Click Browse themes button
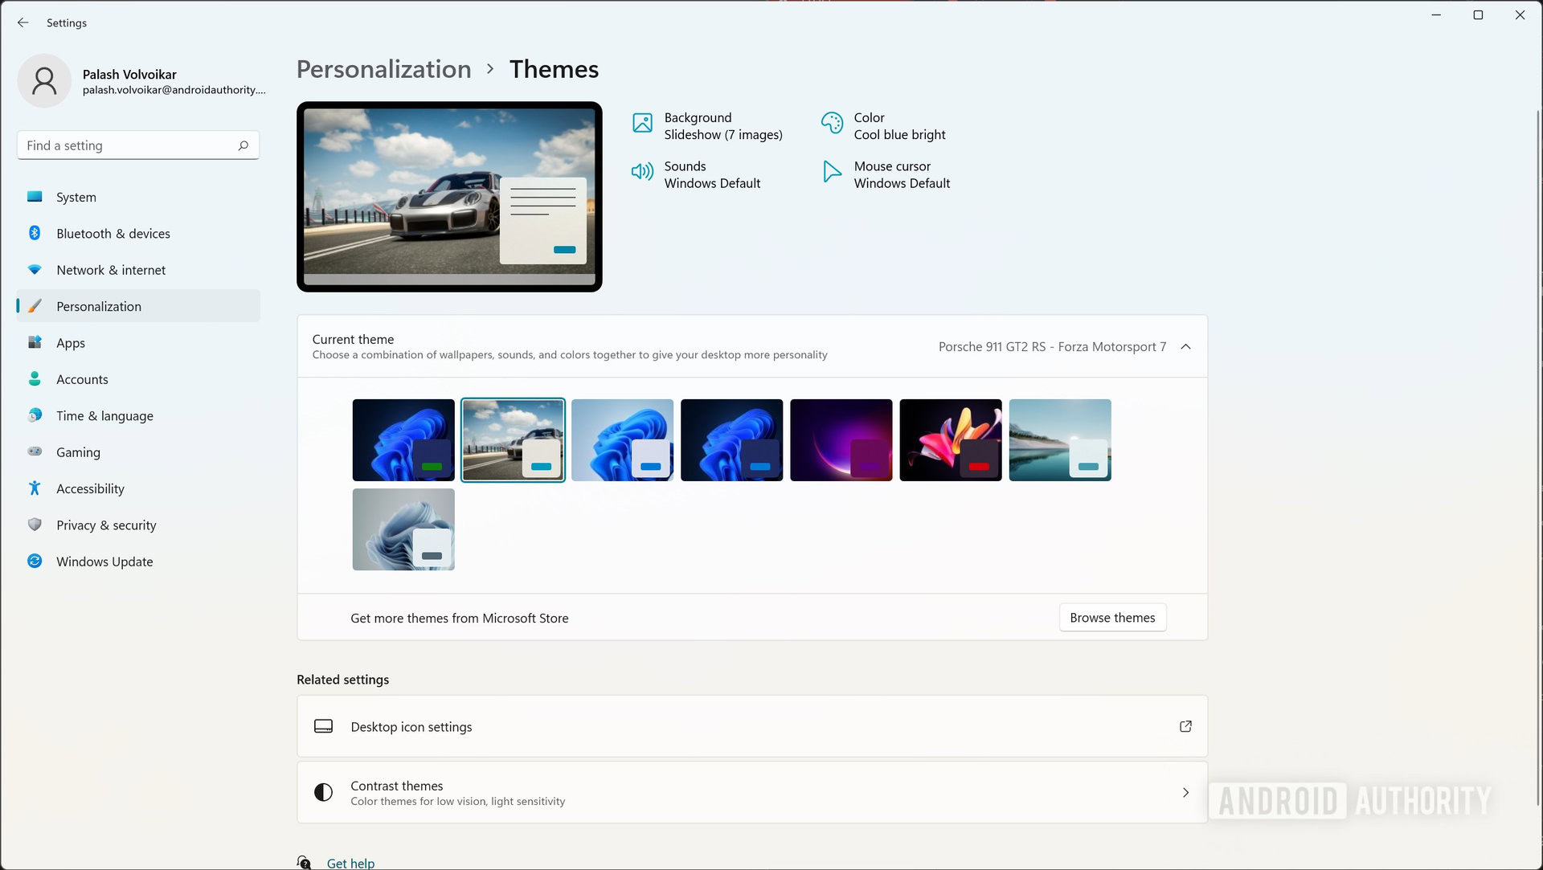The width and height of the screenshot is (1543, 870). [x=1111, y=617]
